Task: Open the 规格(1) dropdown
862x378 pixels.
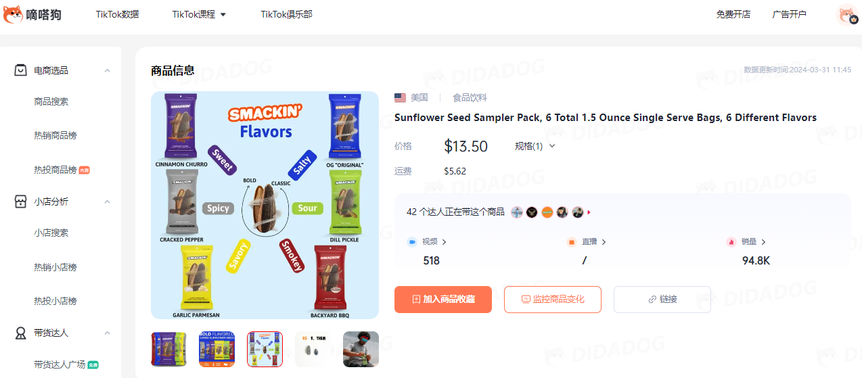Action: tap(535, 146)
